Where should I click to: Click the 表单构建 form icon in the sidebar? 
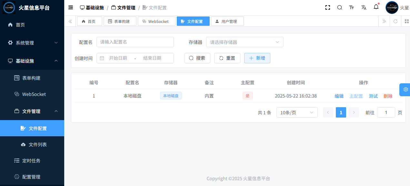coord(17,78)
